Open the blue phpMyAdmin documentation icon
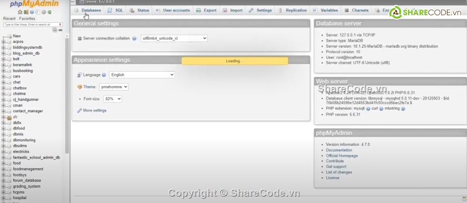The image size is (467, 203). 32,12
